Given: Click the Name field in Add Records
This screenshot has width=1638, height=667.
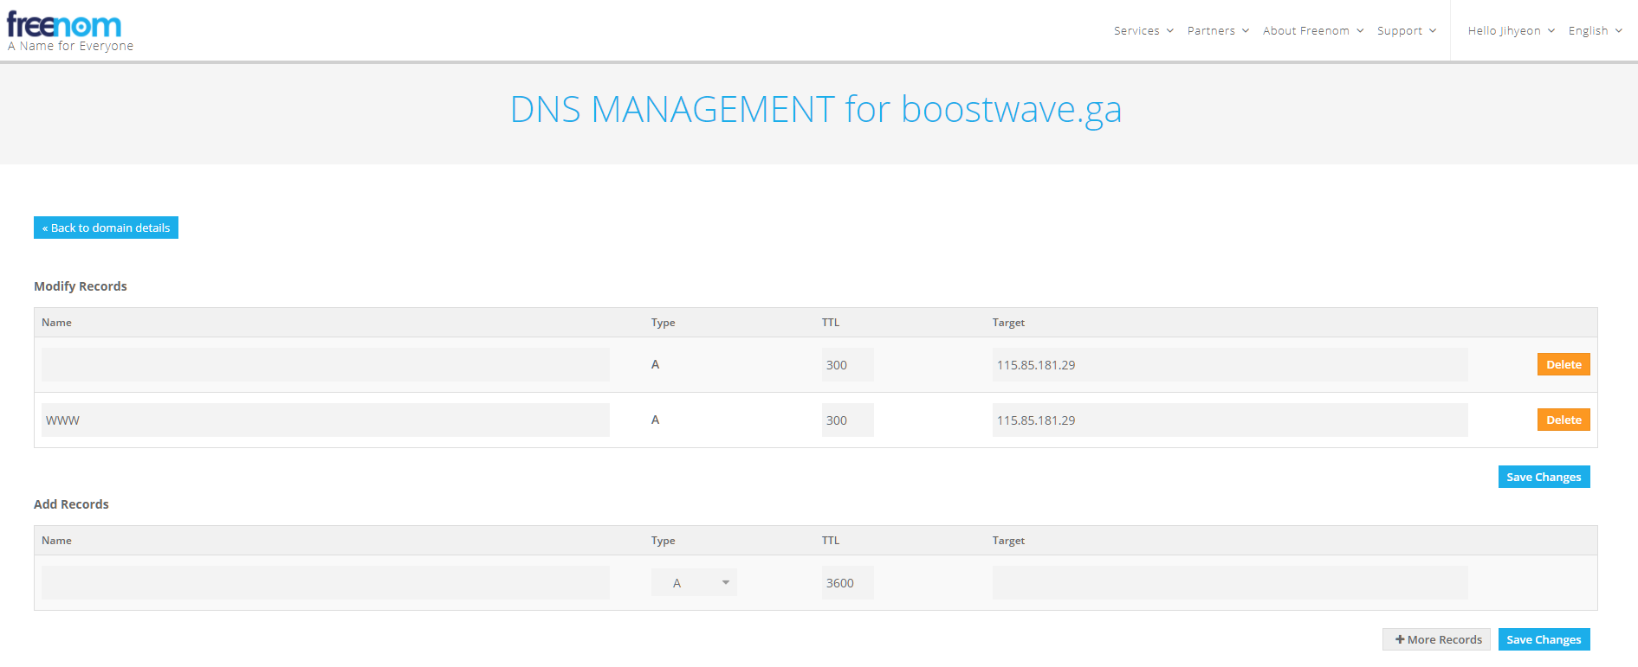Looking at the screenshot, I should click(326, 583).
